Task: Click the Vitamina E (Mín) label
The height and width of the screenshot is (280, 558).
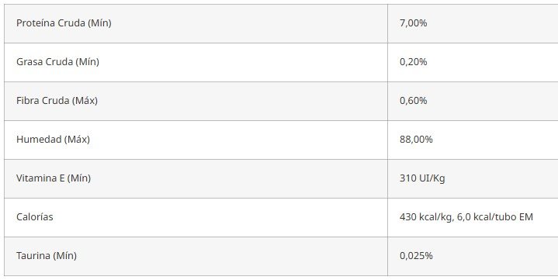Action: pos(54,178)
